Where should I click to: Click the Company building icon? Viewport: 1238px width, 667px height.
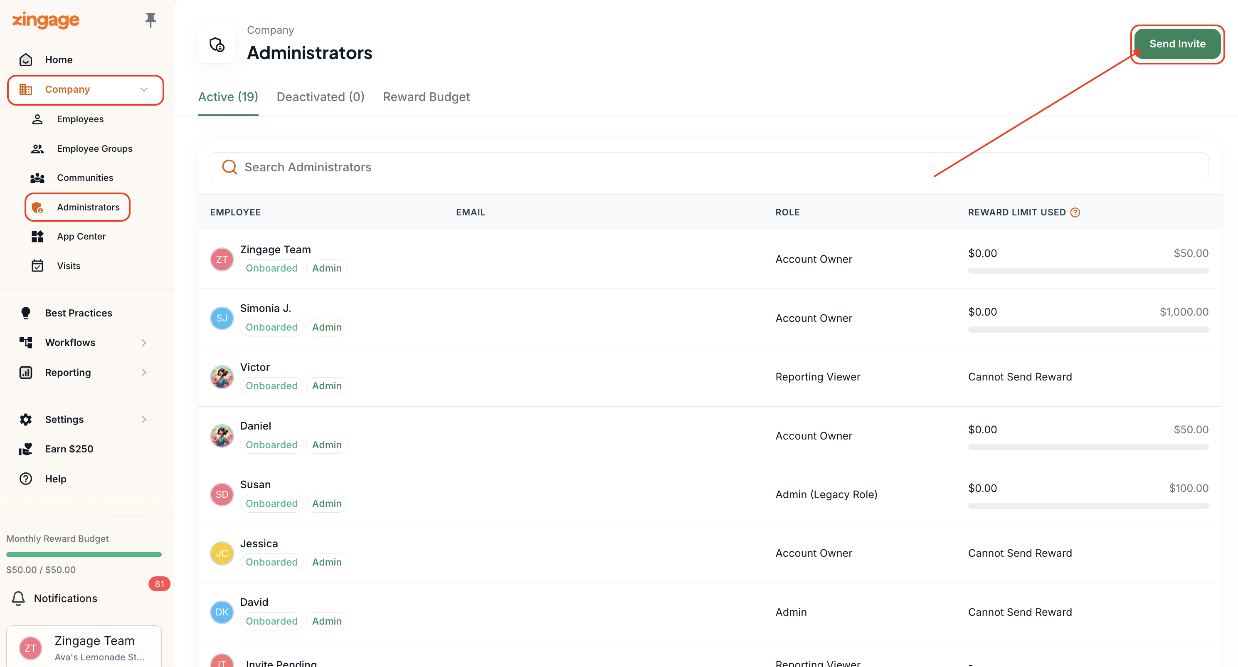click(x=25, y=89)
